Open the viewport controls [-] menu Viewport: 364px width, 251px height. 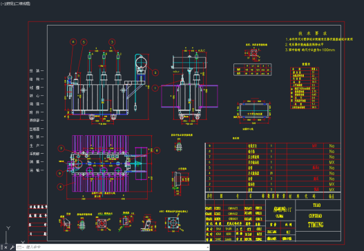pyautogui.click(x=2, y=3)
